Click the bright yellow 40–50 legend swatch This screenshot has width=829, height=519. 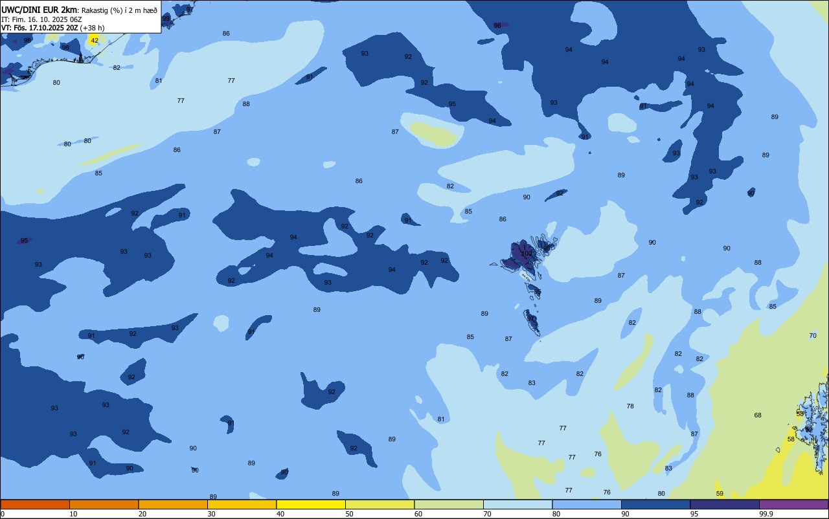[311, 504]
